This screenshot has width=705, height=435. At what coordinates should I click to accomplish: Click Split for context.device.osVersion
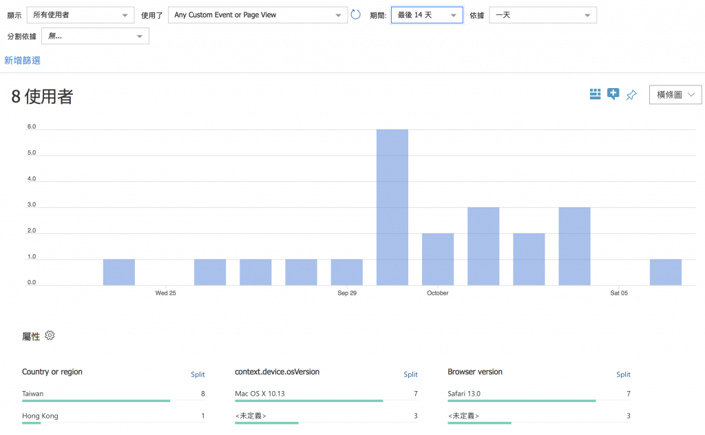tap(410, 374)
